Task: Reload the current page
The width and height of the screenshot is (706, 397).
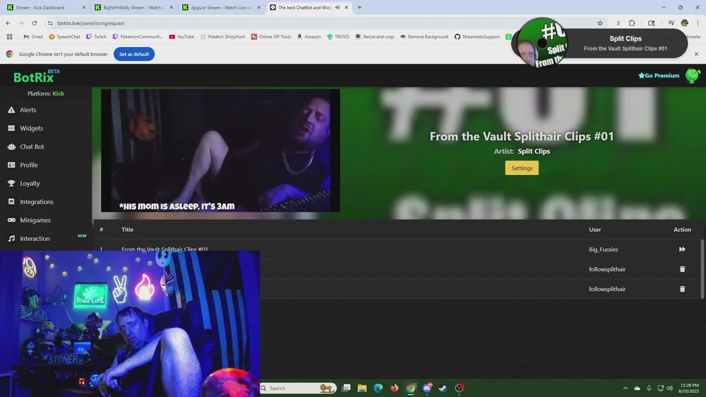Action: pyautogui.click(x=34, y=23)
